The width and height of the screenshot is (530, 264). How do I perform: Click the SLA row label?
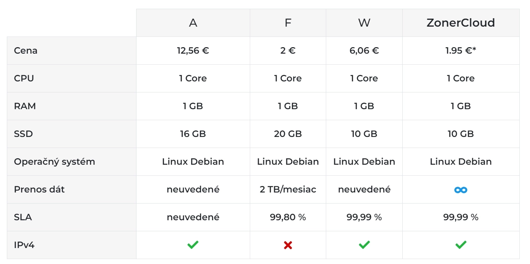tap(23, 217)
